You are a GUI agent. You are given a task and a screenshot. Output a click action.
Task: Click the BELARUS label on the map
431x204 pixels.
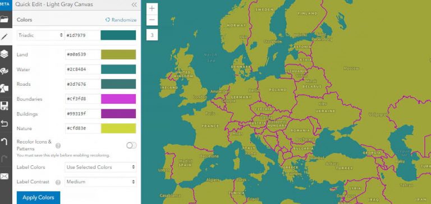click(311, 86)
